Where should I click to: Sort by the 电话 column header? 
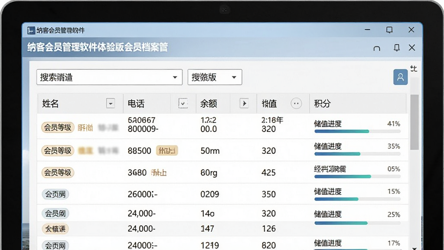[136, 103]
